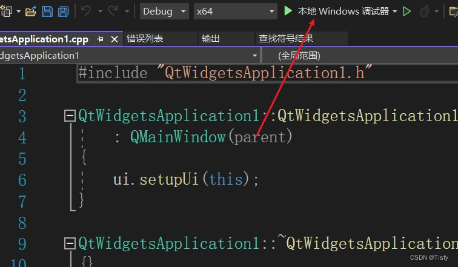
Task: Click the QMainWindow identifier on line 4
Action: point(178,137)
